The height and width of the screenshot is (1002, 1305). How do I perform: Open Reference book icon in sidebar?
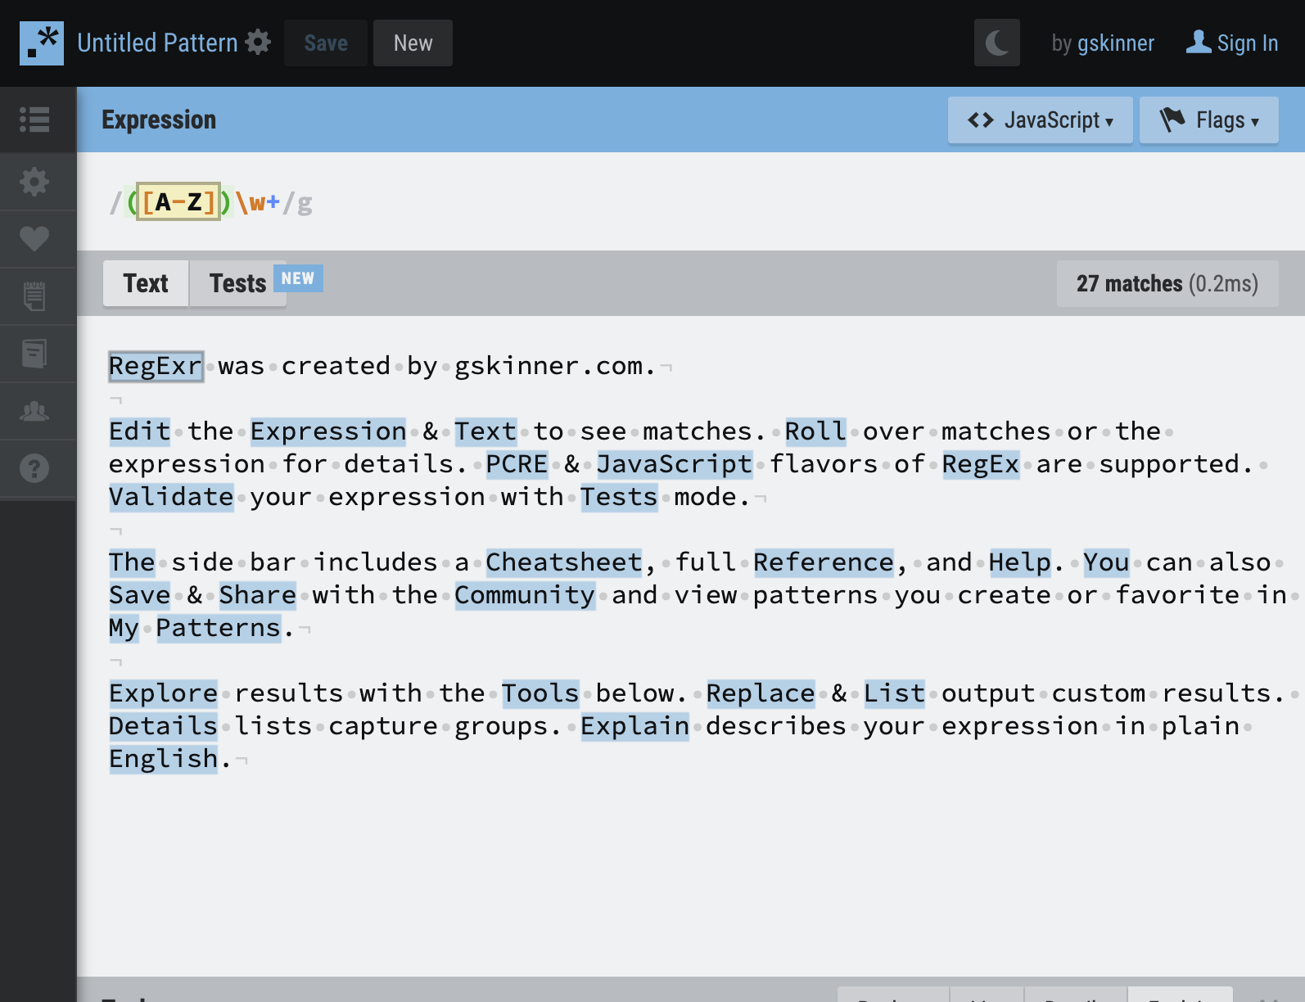click(x=34, y=354)
